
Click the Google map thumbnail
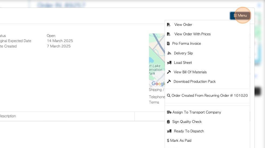(x=157, y=60)
